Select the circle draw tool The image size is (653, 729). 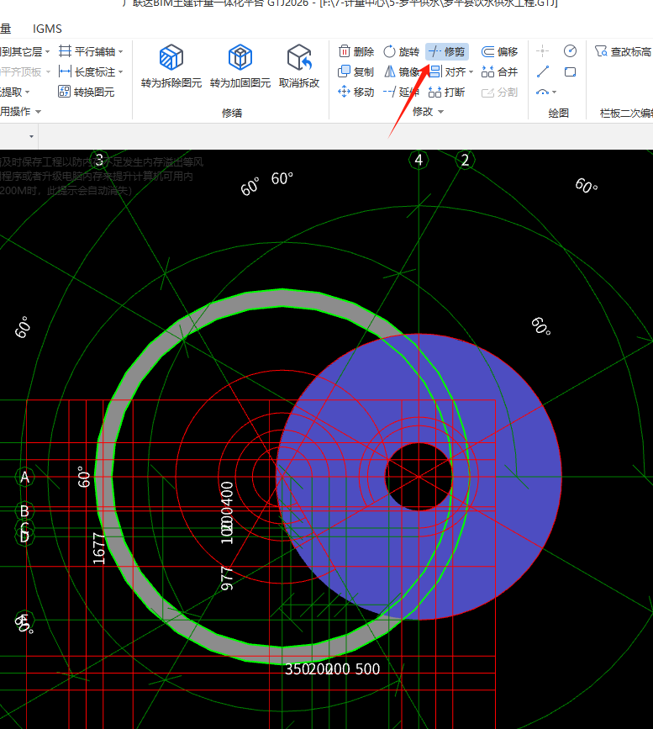(x=571, y=51)
